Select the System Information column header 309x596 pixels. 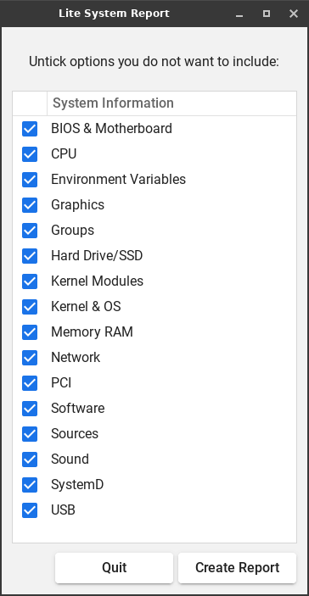point(171,103)
